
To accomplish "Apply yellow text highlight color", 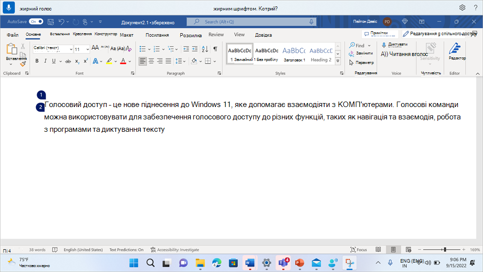I will click(x=109, y=61).
